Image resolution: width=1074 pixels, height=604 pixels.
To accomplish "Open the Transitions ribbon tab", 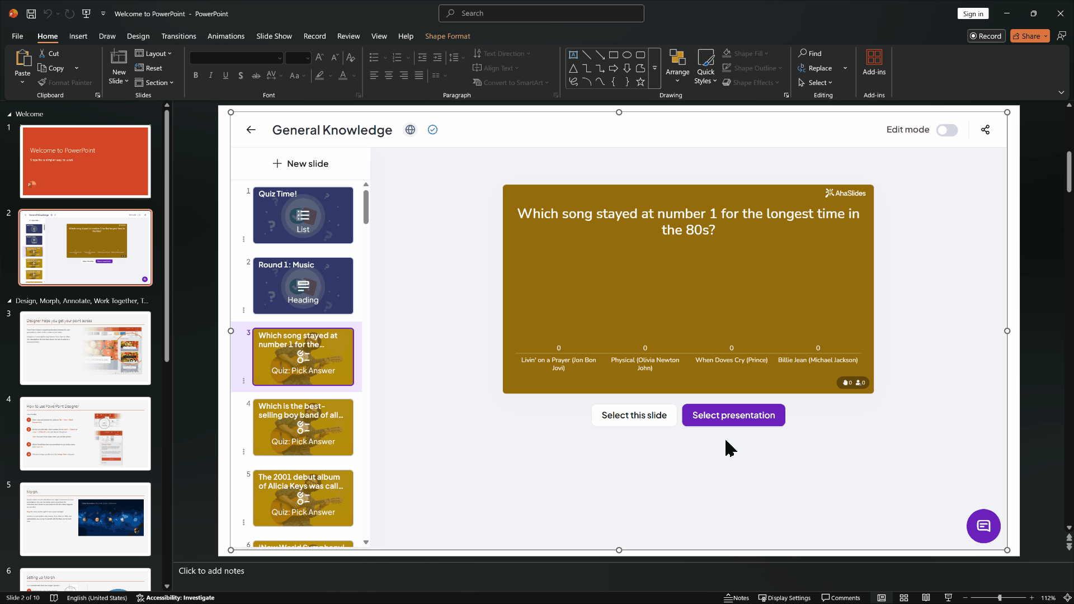I will click(x=178, y=36).
